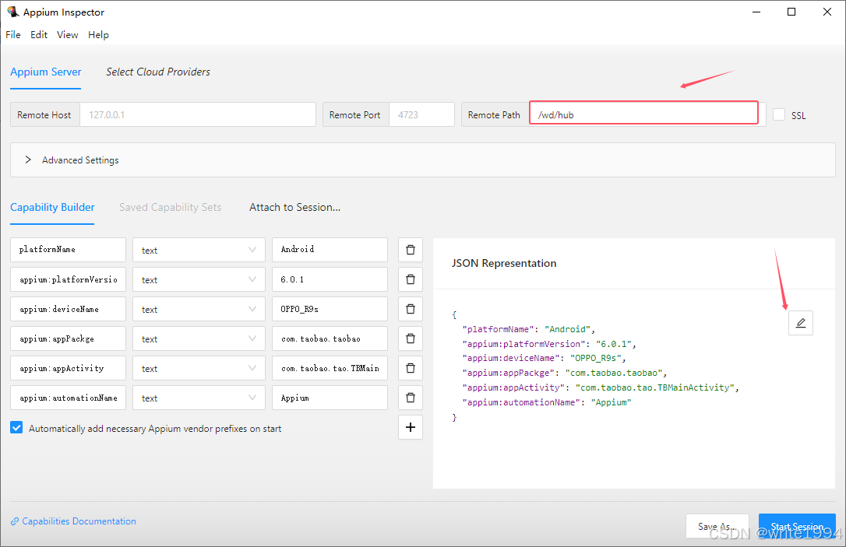This screenshot has width=846, height=547.
Task: Click the 6.0.1 value field
Action: pos(330,279)
